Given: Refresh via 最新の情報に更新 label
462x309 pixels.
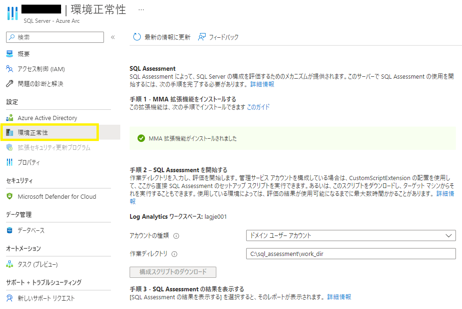Looking at the screenshot, I should 167,37.
